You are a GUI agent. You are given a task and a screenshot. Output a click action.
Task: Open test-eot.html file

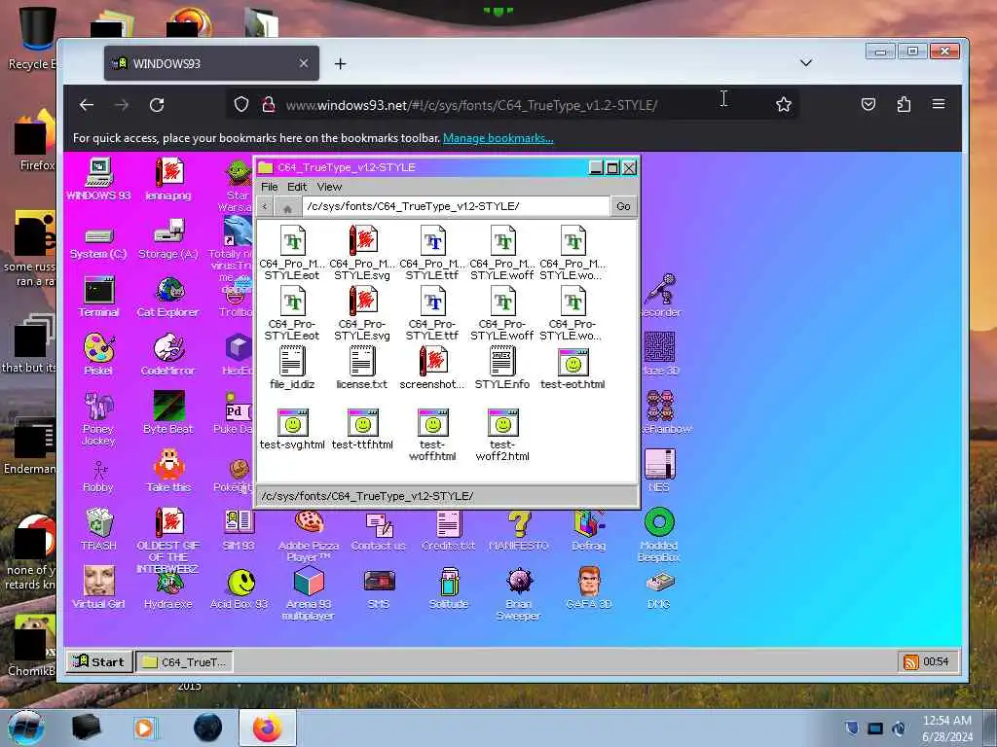coord(572,368)
